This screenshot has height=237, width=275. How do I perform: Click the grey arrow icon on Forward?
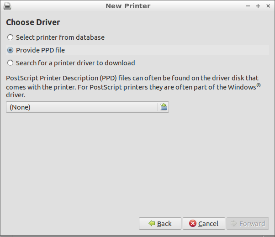pos(233,224)
